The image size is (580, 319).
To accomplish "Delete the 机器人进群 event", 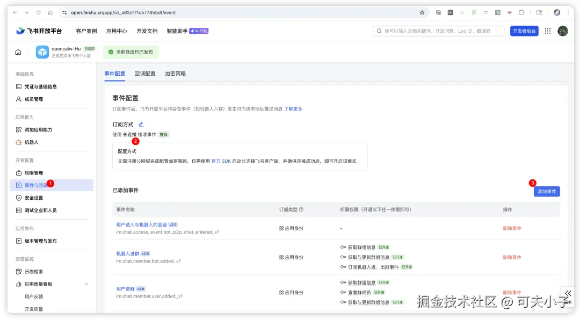I will (x=512, y=257).
